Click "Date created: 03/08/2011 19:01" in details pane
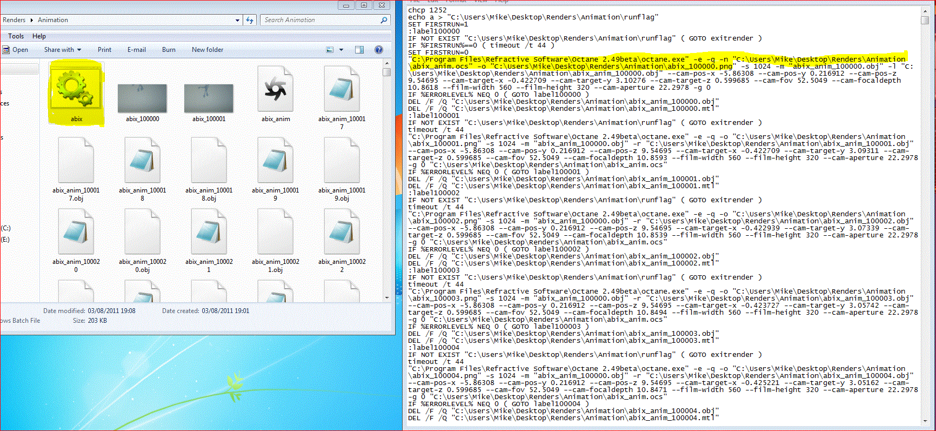 [x=205, y=311]
